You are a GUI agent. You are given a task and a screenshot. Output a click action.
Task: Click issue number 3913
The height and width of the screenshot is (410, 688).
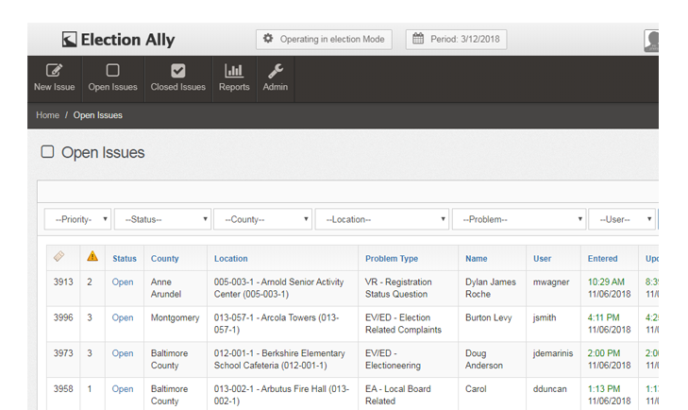pyautogui.click(x=63, y=282)
